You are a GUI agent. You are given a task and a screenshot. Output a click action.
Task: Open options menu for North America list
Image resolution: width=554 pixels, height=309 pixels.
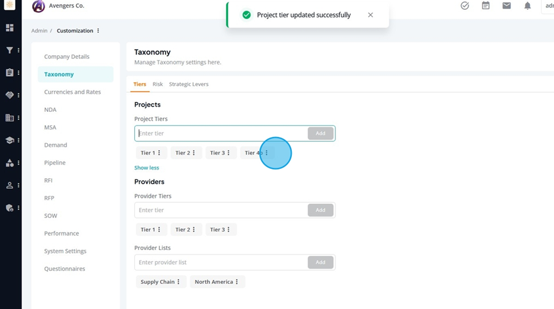click(x=237, y=282)
